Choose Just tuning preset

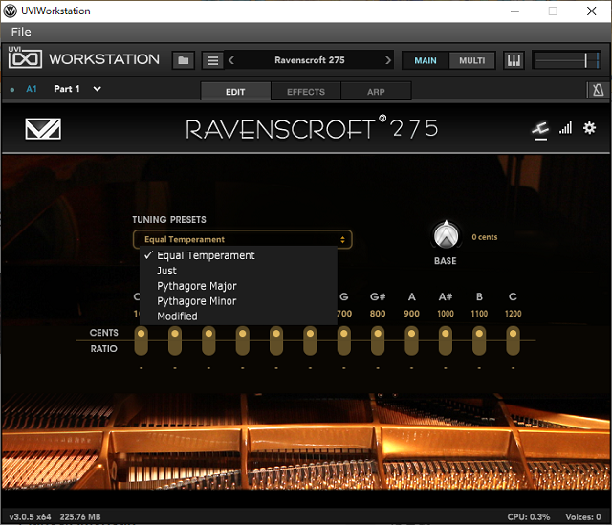238,271
